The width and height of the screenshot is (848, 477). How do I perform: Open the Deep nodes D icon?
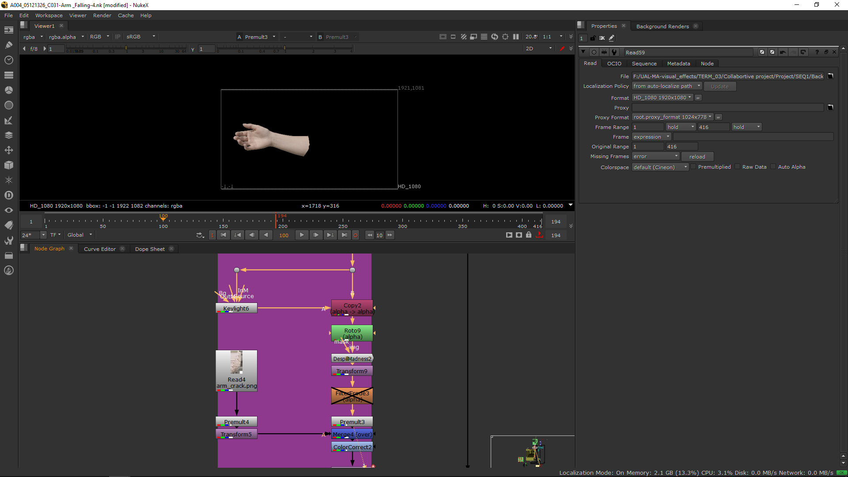pos(8,195)
